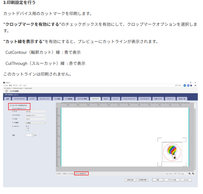Open the マークの色 dropdown
Viewport: 203px width, 194px height.
pyautogui.click(x=36, y=119)
